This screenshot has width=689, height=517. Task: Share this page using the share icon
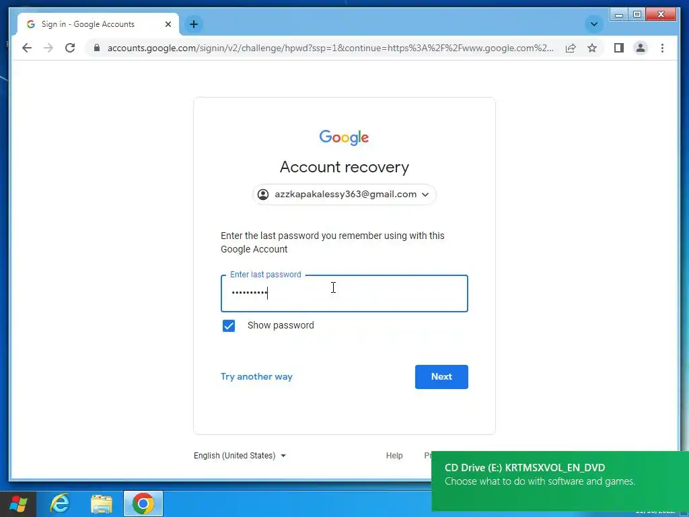(571, 48)
